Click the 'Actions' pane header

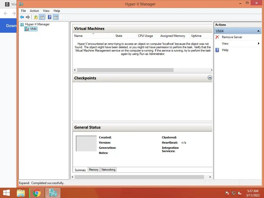pyautogui.click(x=220, y=25)
